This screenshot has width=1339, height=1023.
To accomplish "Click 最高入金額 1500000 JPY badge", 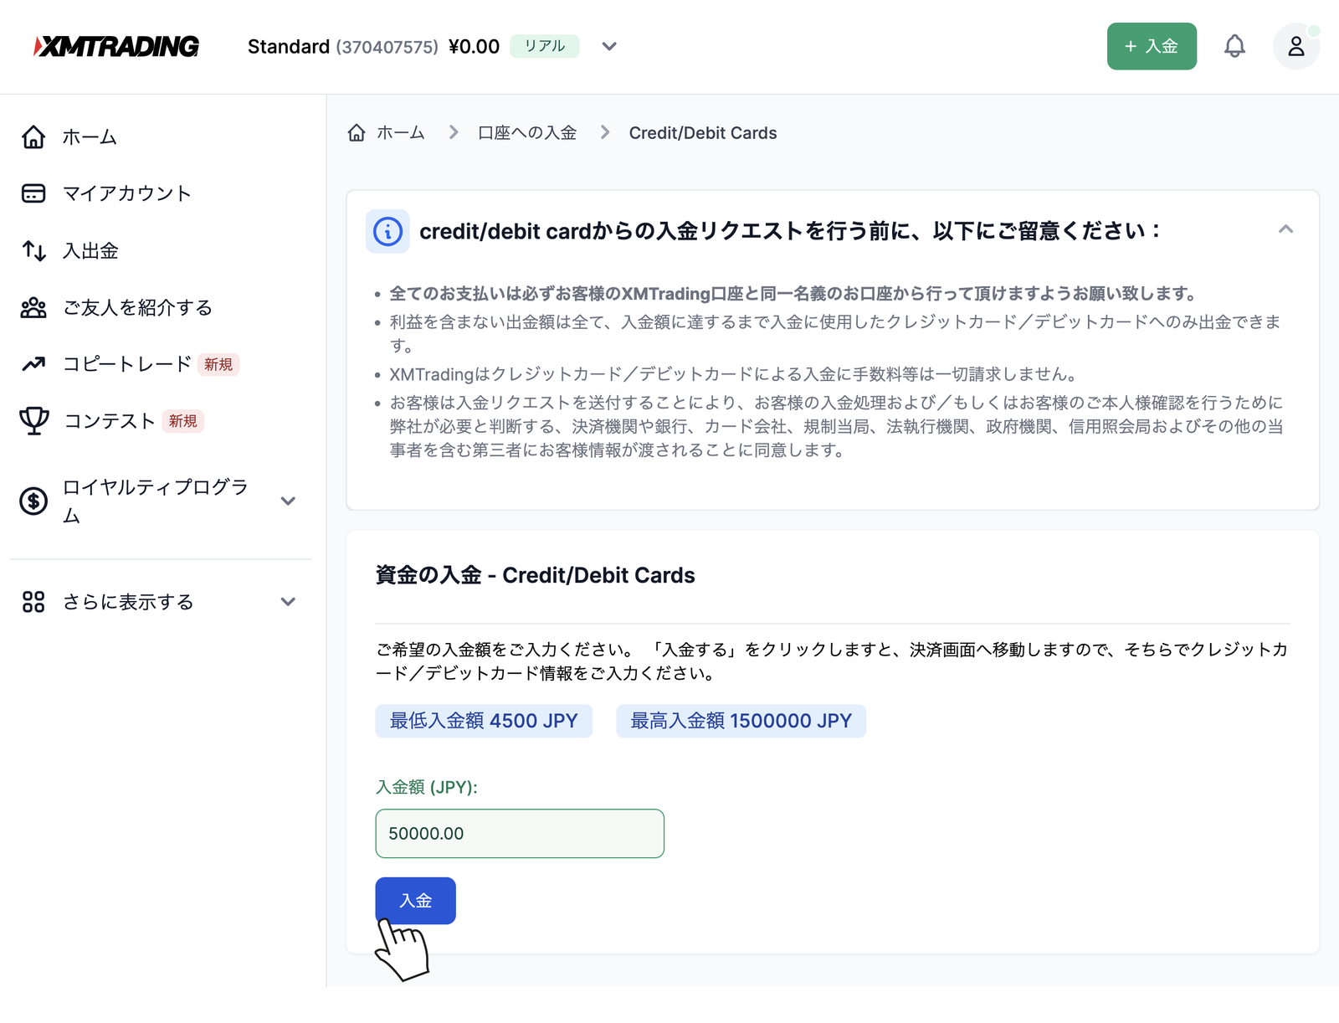I will (741, 721).
